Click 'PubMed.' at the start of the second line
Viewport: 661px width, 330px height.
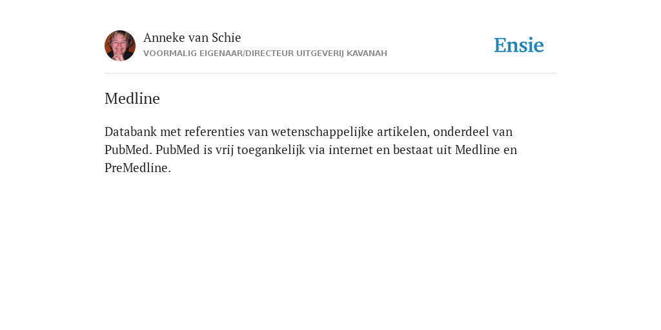pos(128,150)
